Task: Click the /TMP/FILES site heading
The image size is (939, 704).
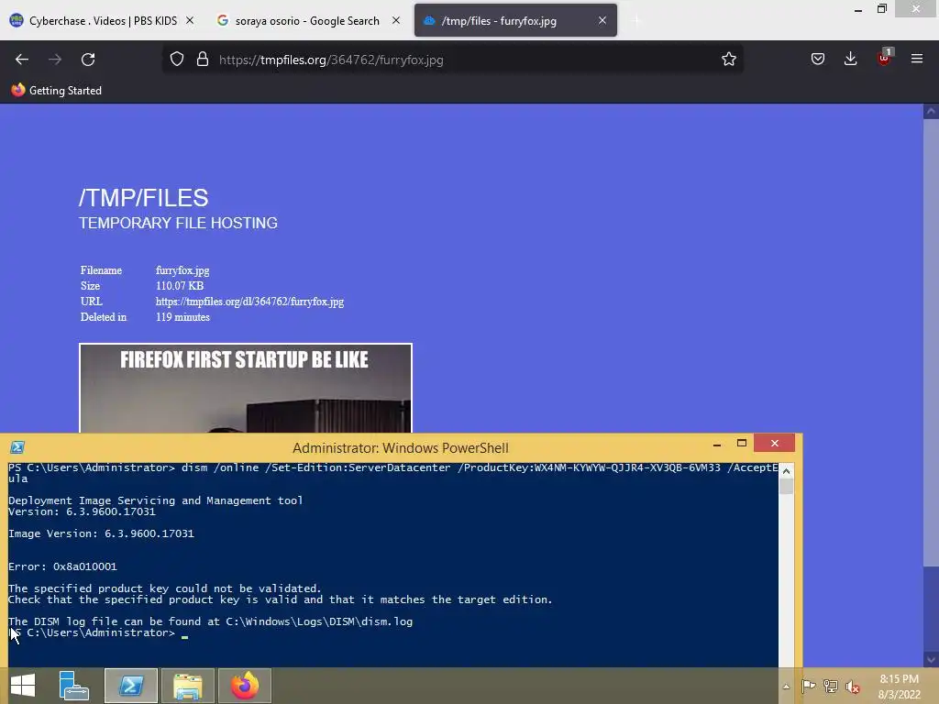Action: point(144,198)
